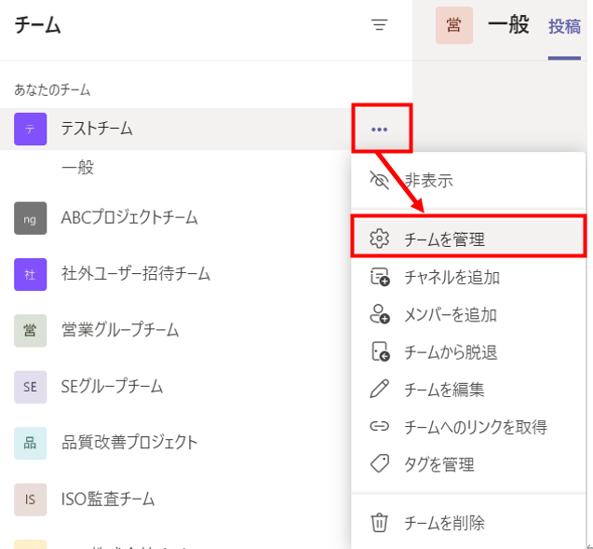Image resolution: width=593 pixels, height=549 pixels.
Task: Click the 非表示 eye-slash icon
Action: coord(379,181)
